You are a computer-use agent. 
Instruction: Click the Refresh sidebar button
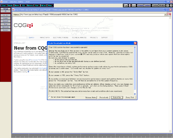tap(6, 27)
